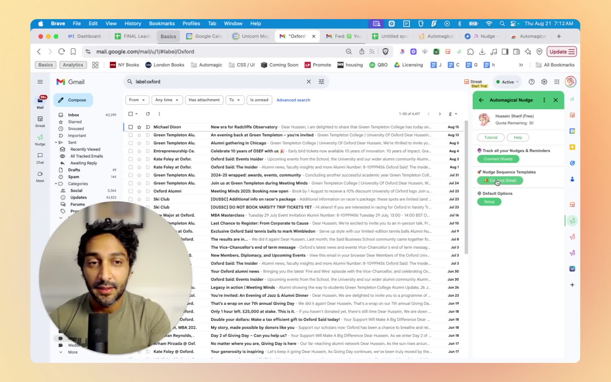This screenshot has width=611, height=382.
Task: Click the Advanced search link
Action: tap(293, 100)
